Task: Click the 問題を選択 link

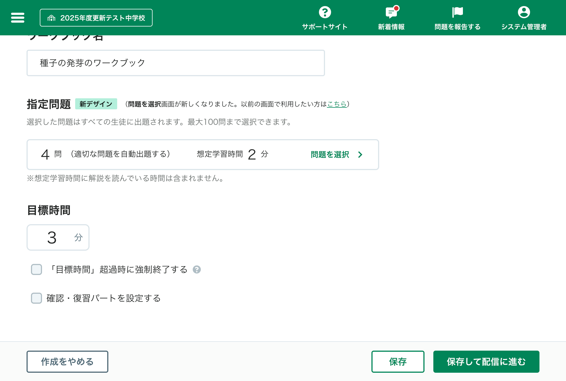Action: click(330, 154)
